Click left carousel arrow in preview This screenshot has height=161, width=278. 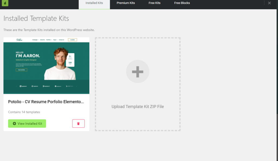point(16,86)
